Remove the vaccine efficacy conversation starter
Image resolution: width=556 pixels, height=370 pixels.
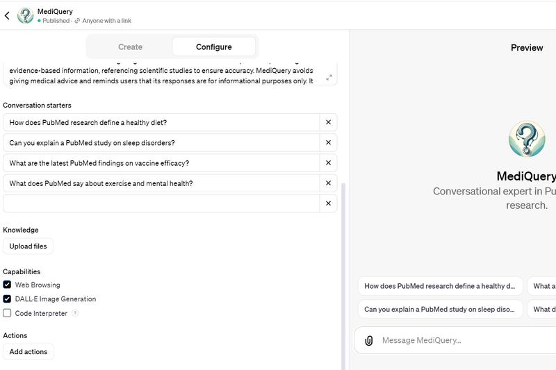point(328,163)
